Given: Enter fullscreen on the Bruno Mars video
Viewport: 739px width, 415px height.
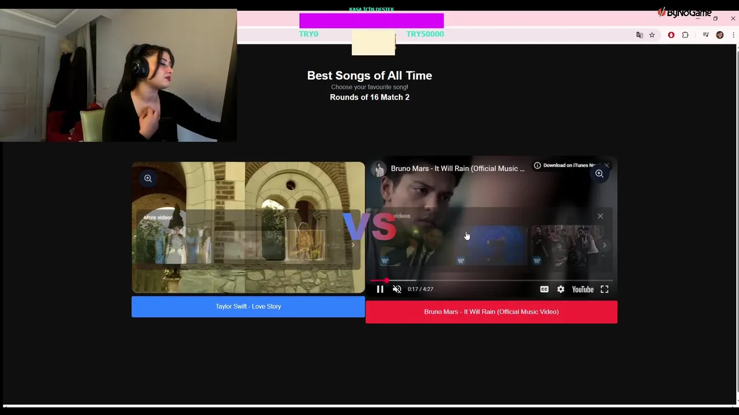Looking at the screenshot, I should (604, 289).
